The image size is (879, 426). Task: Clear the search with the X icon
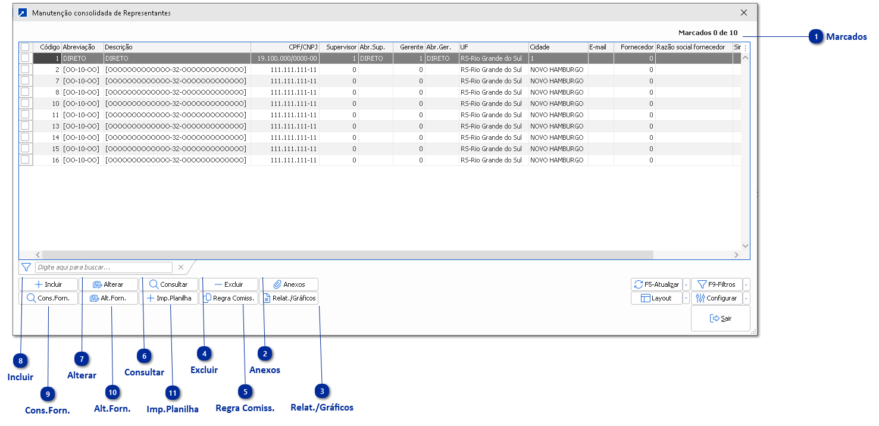pyautogui.click(x=181, y=268)
